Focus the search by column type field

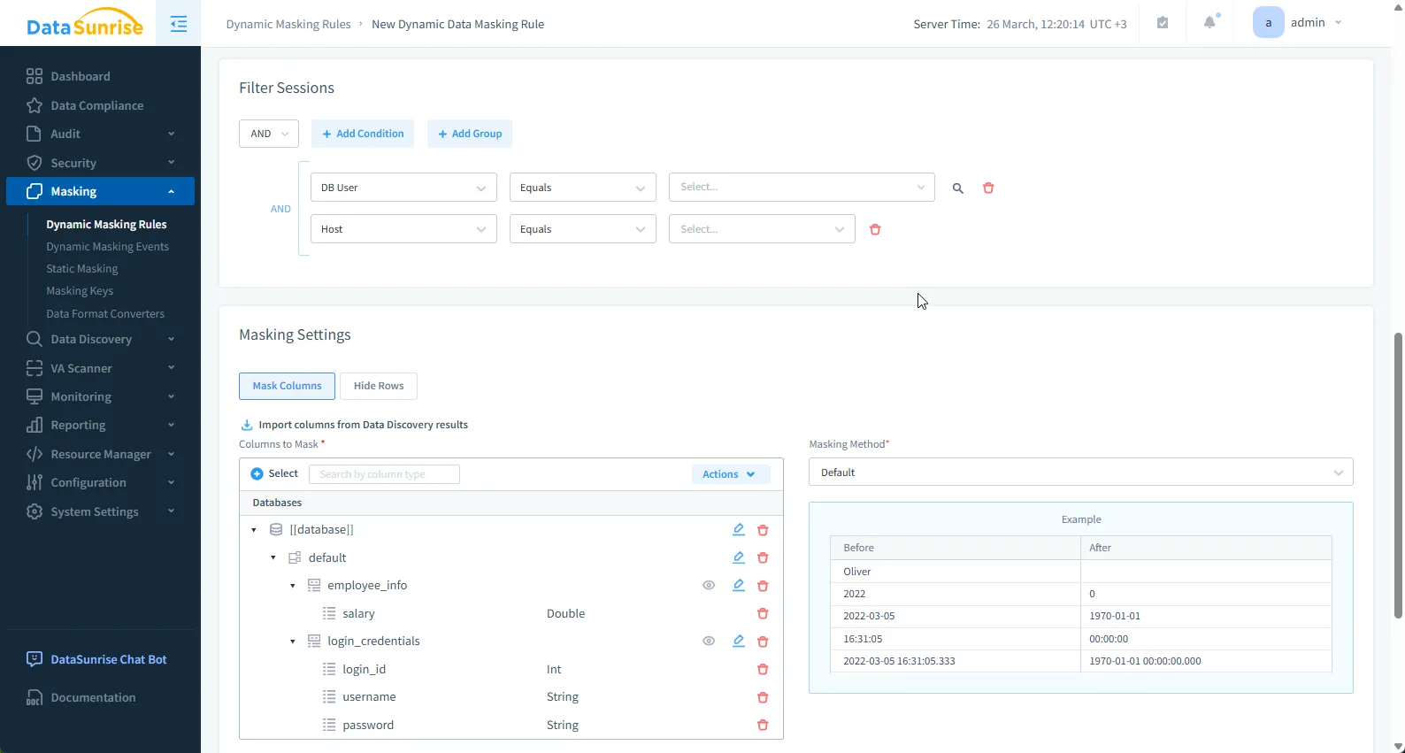pos(384,475)
